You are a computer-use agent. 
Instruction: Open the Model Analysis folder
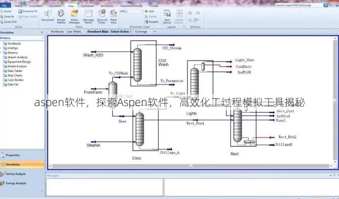(x=15, y=66)
